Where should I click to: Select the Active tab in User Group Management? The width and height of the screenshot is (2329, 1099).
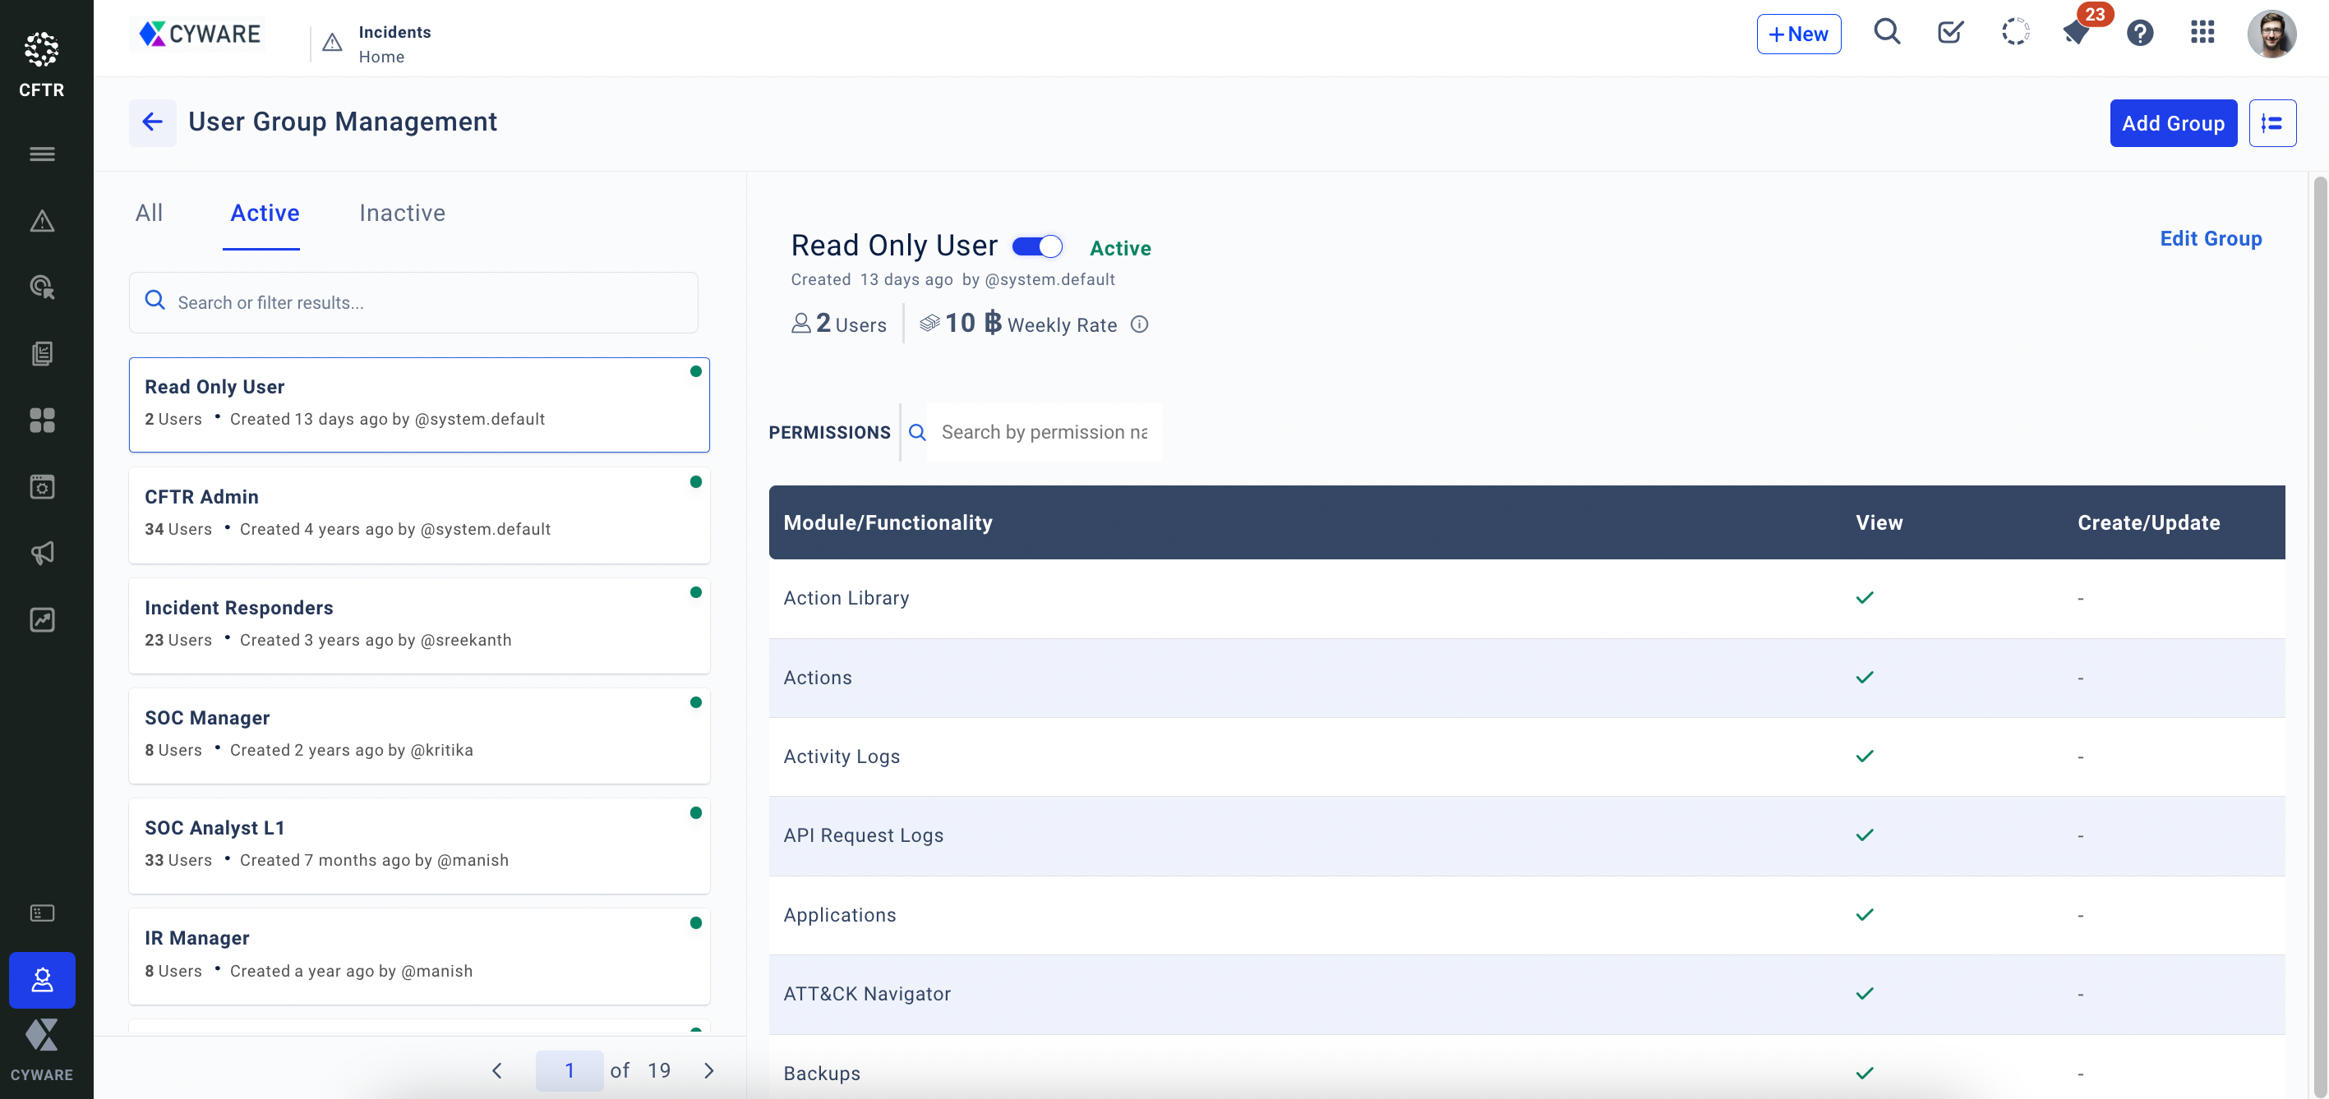265,213
